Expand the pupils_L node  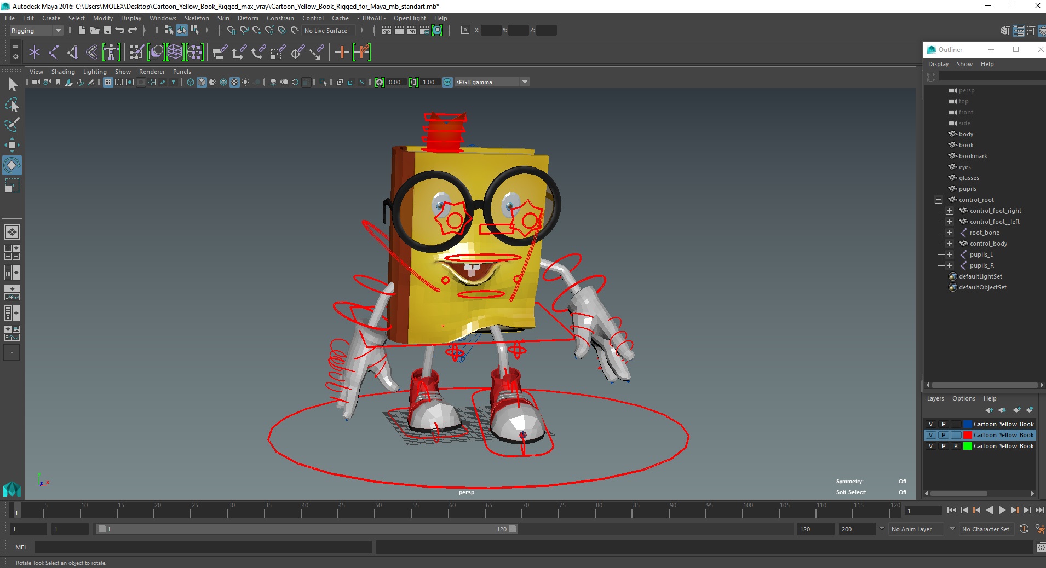(950, 254)
